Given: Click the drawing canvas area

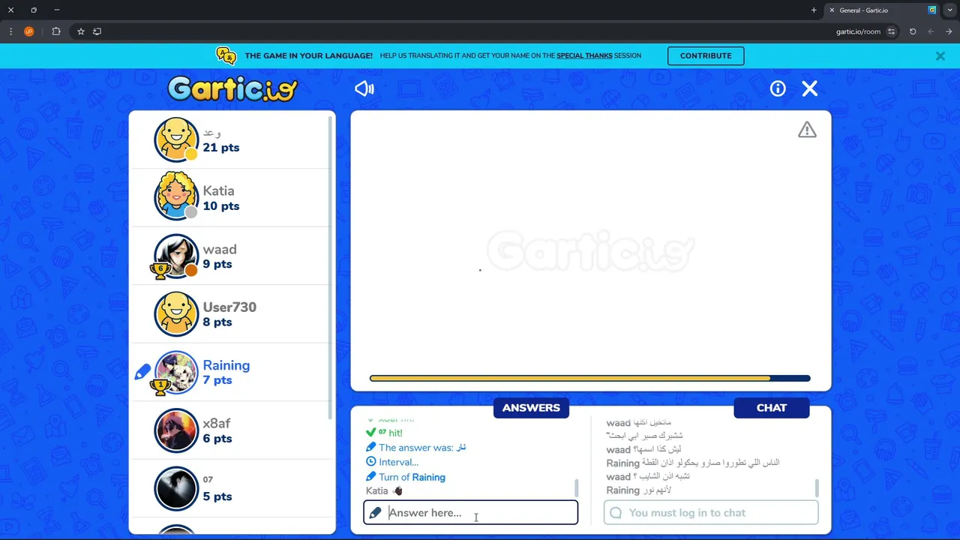Looking at the screenshot, I should click(x=591, y=251).
